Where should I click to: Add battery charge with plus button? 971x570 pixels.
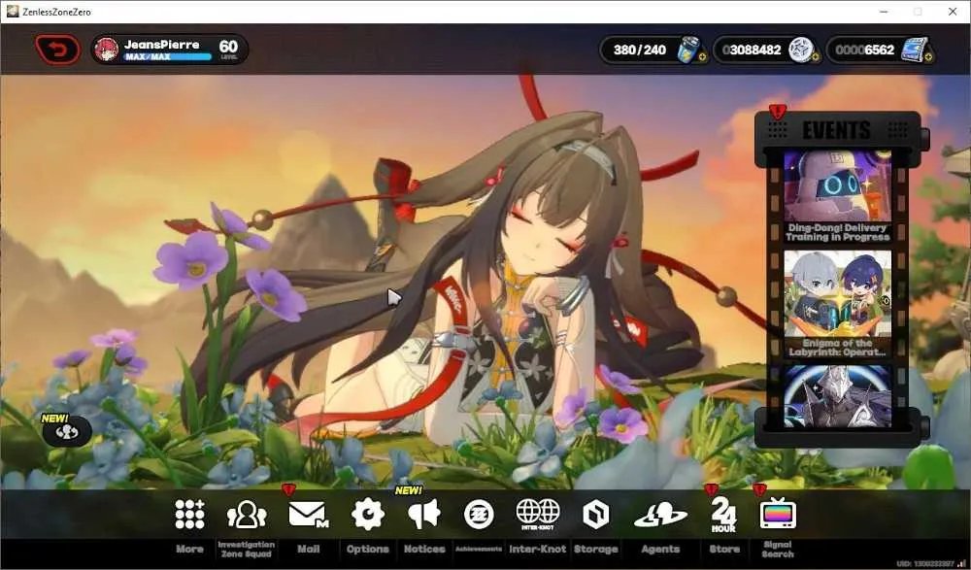click(x=702, y=57)
